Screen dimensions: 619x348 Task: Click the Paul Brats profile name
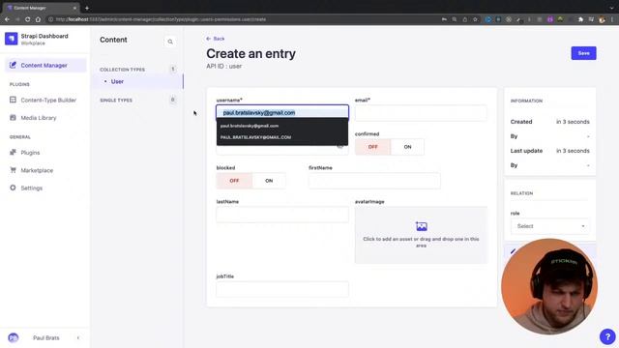point(46,337)
